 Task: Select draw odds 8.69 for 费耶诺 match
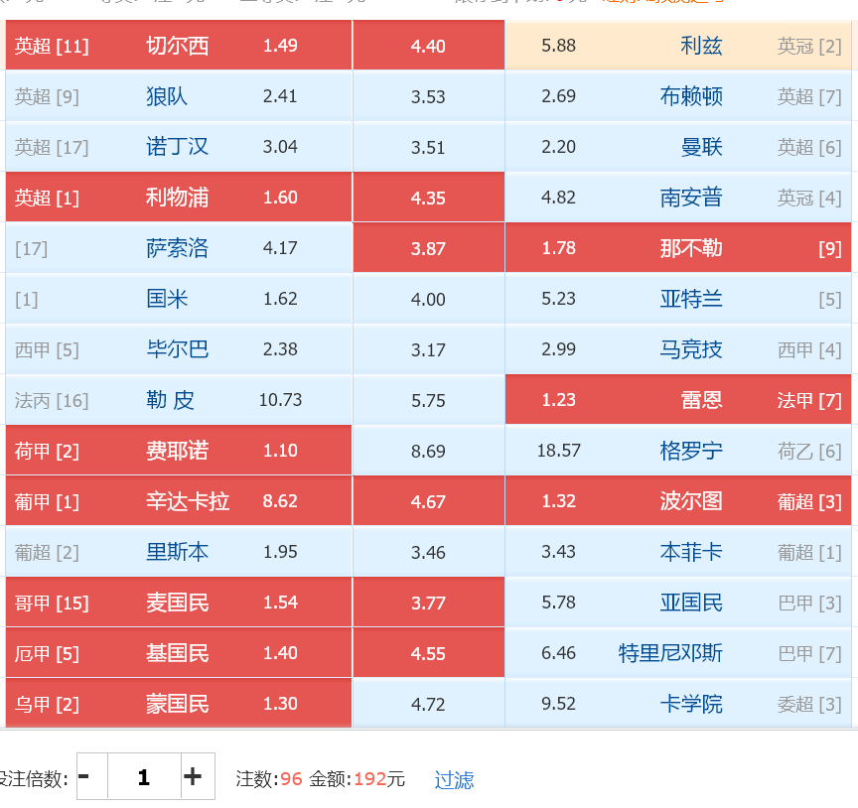coord(428,451)
